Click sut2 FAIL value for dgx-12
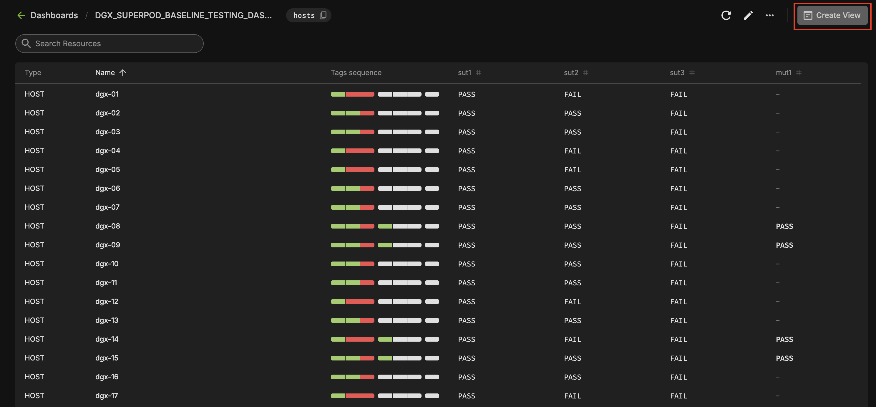The height and width of the screenshot is (407, 876). coord(573,302)
